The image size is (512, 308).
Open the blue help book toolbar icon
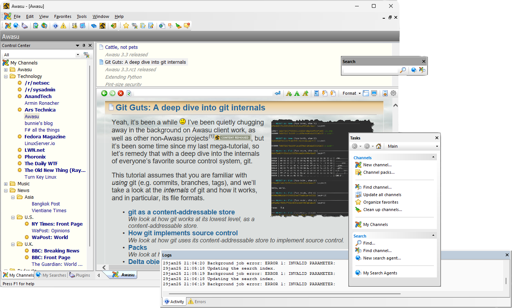click(94, 26)
